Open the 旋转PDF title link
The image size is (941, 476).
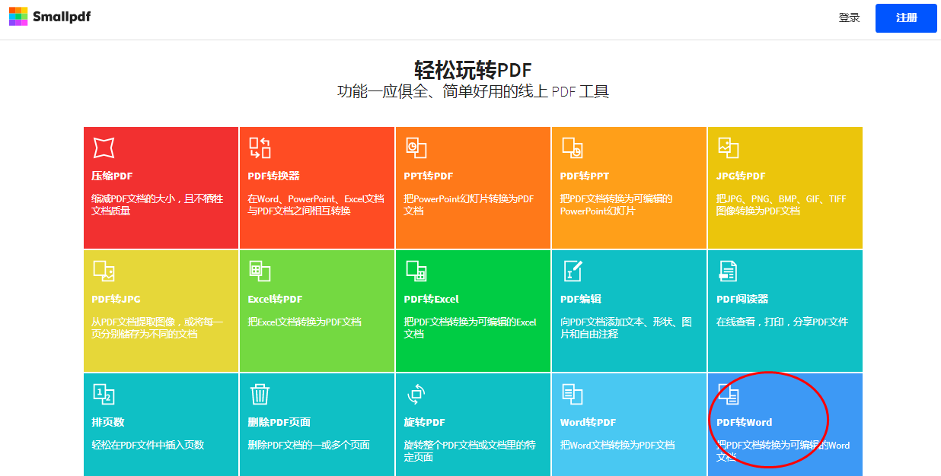(424, 423)
